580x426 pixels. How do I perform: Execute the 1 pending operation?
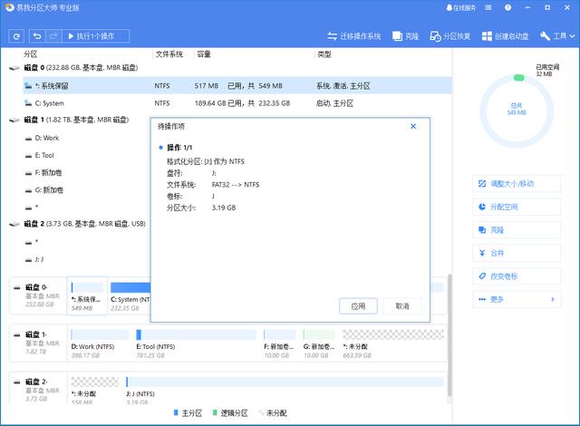(x=95, y=36)
